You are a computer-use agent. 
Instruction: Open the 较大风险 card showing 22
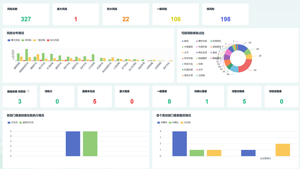coord(126,14)
